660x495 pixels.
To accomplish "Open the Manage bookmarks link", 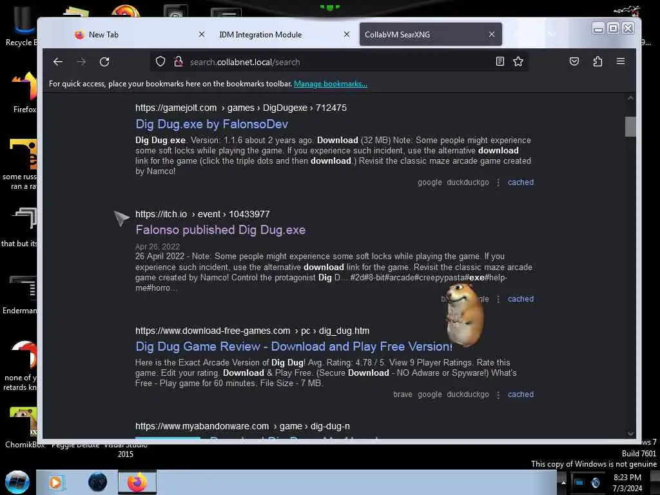I will 331,84.
